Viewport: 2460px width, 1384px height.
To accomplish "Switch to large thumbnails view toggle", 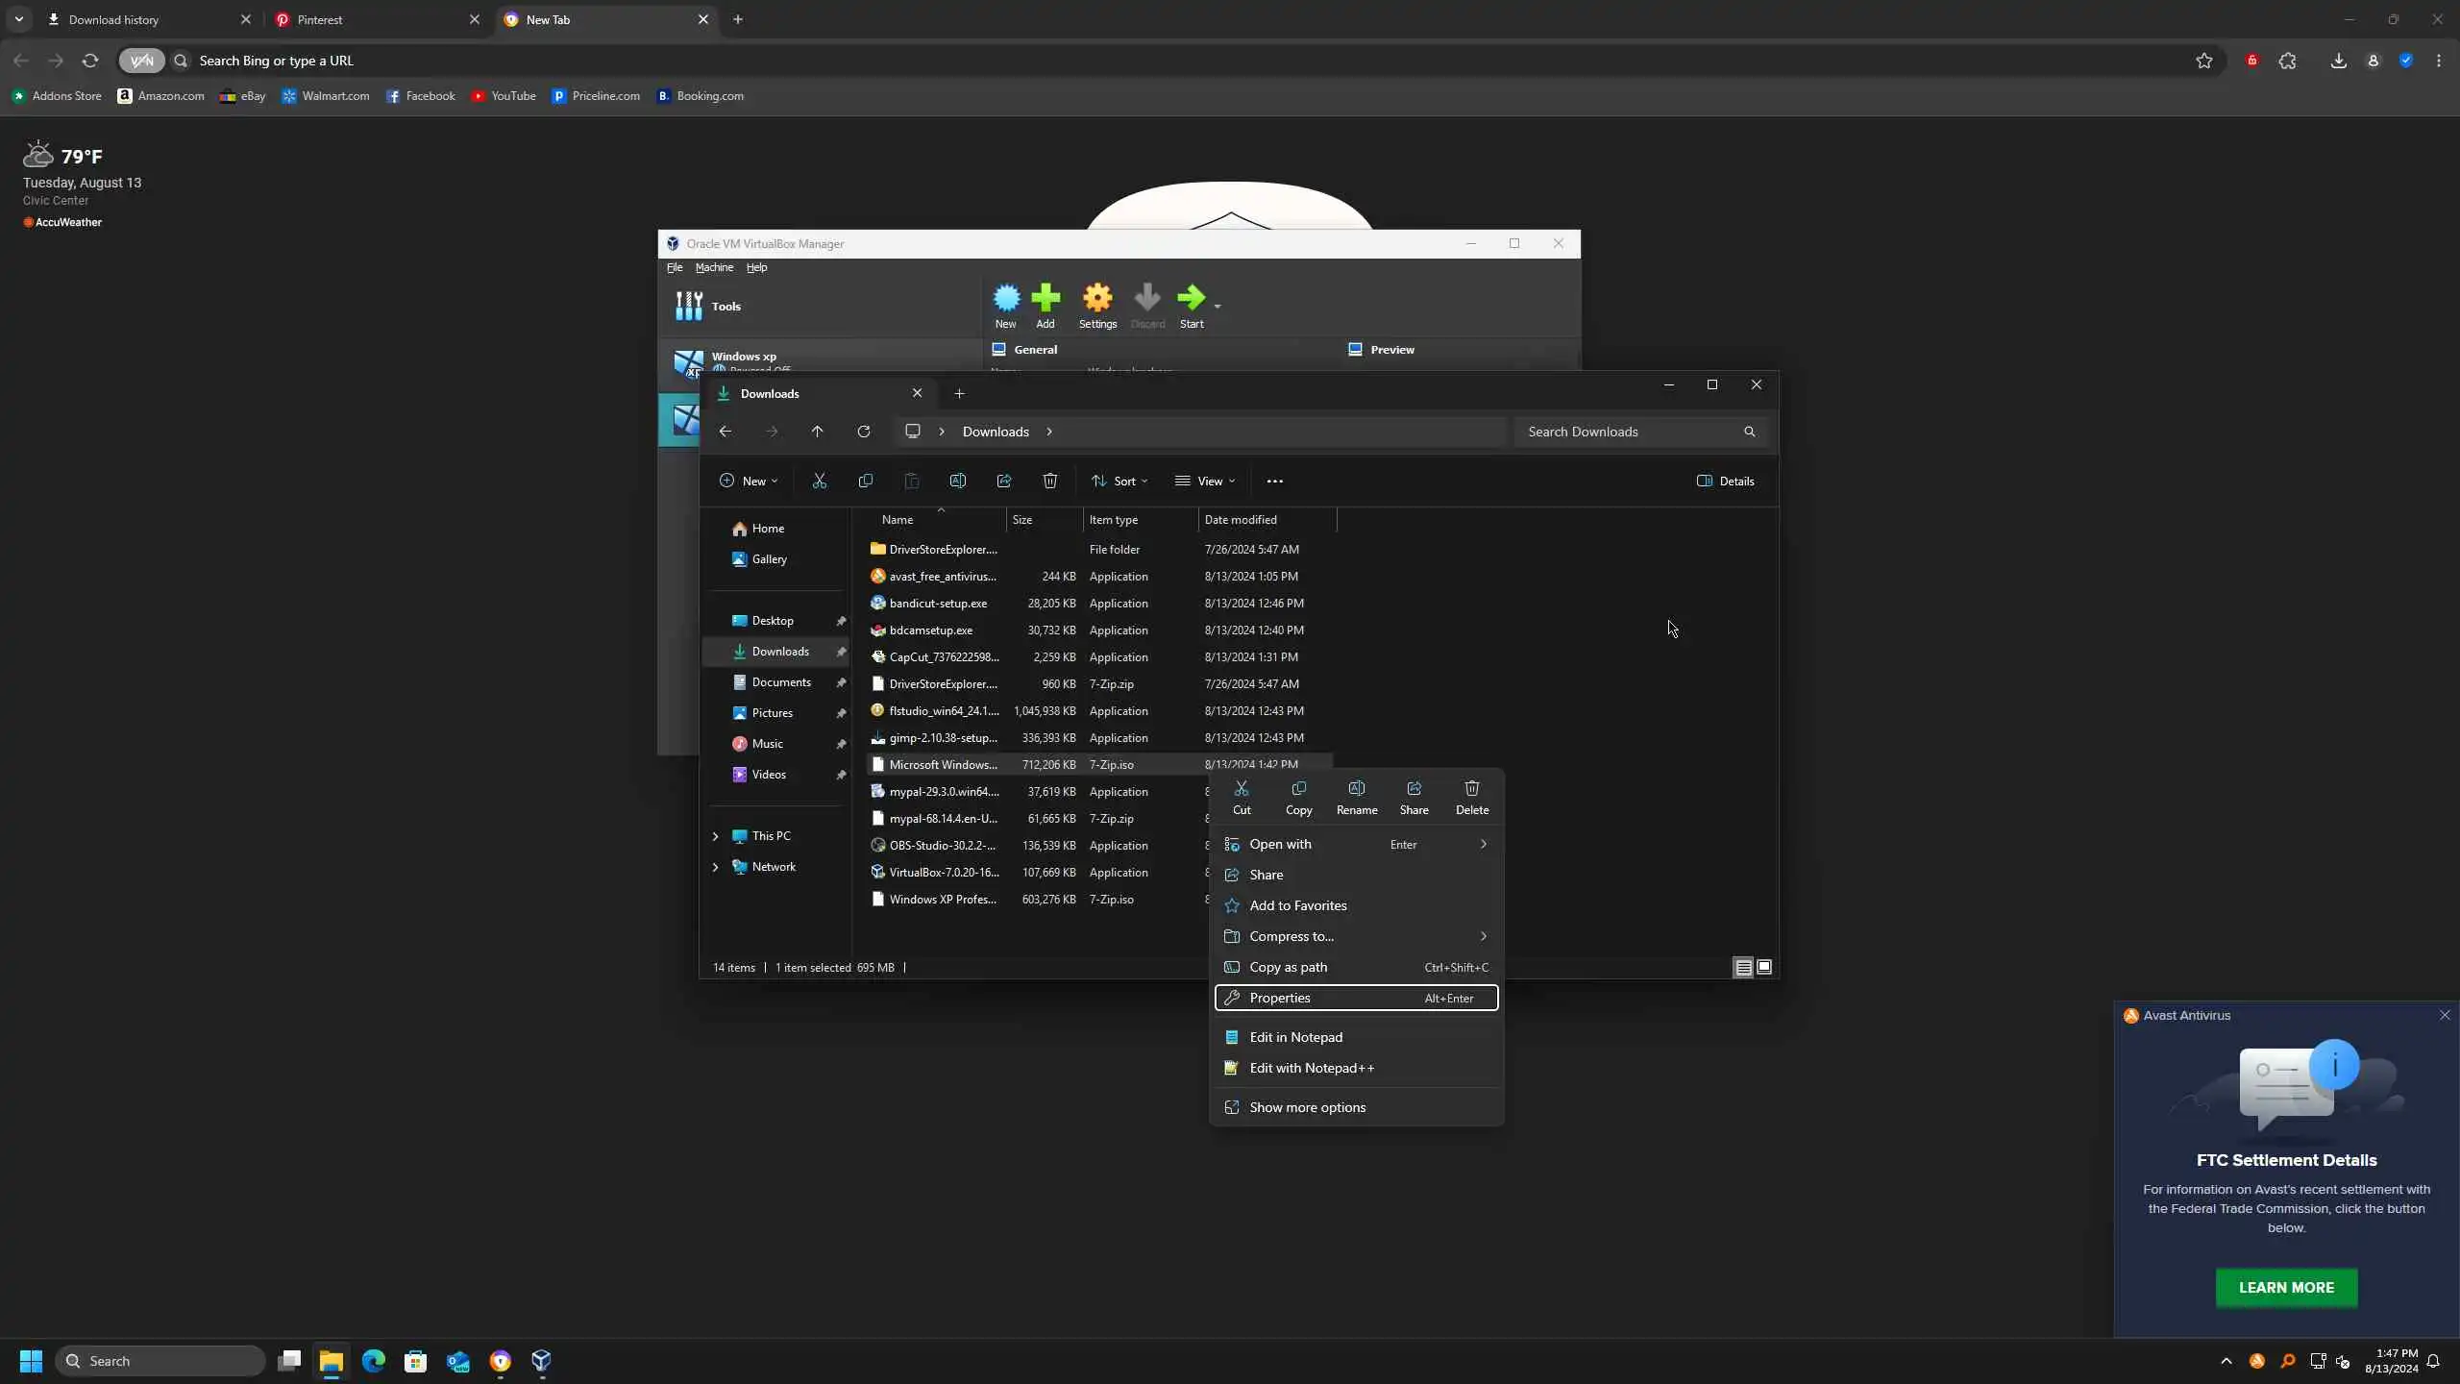I will click(x=1764, y=968).
